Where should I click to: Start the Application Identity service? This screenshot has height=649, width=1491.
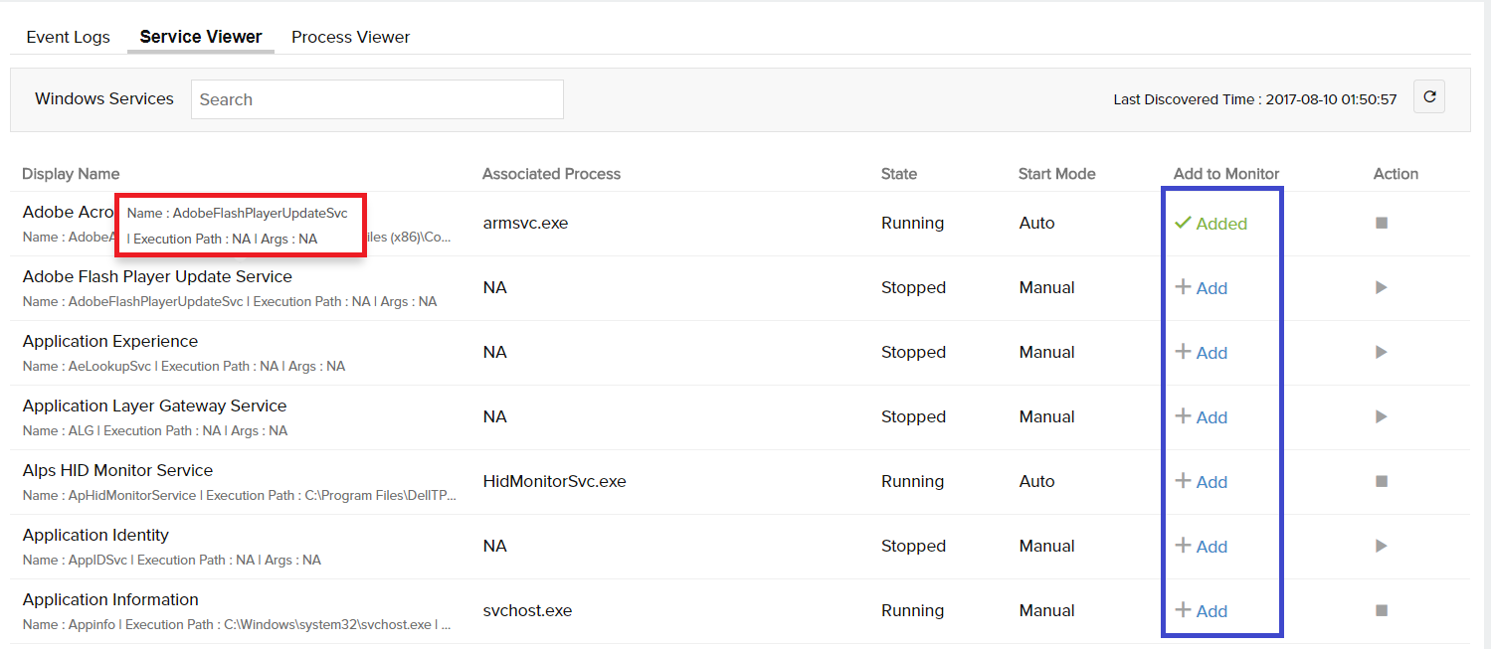1381,546
